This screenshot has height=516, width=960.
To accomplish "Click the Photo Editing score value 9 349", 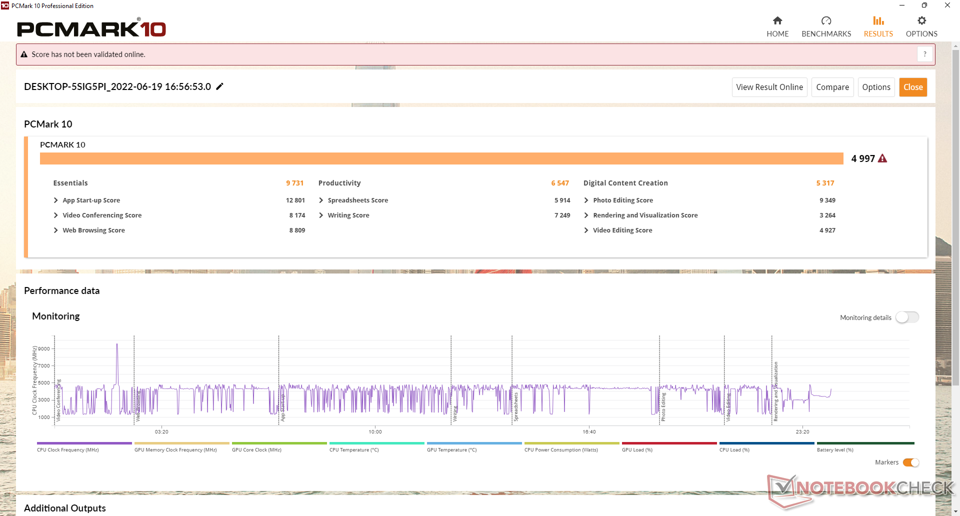I will point(827,200).
